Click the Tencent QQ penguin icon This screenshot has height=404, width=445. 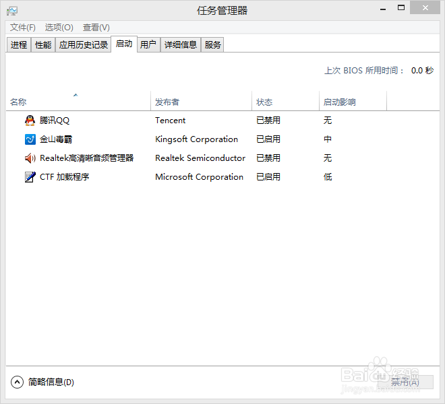point(30,121)
